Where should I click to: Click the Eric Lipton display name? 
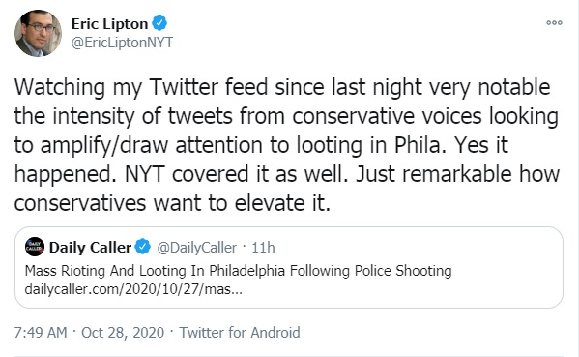point(109,24)
